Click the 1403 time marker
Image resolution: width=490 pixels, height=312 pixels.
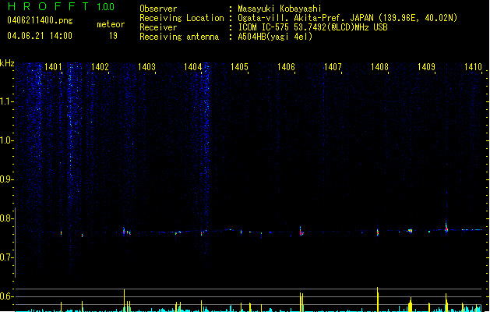coord(146,67)
